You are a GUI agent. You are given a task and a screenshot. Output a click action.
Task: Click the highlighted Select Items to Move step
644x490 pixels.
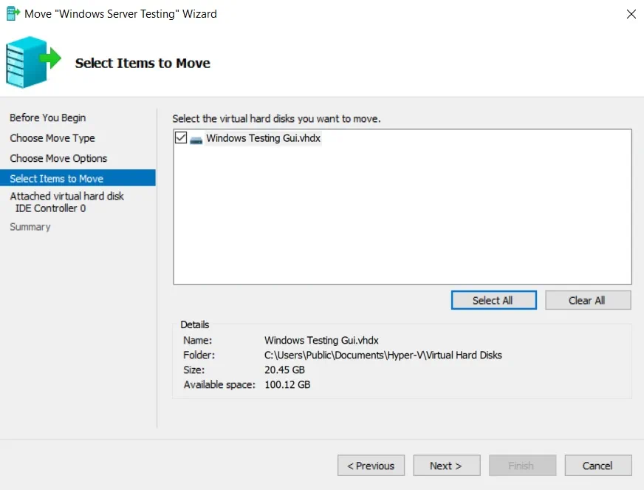(x=57, y=178)
